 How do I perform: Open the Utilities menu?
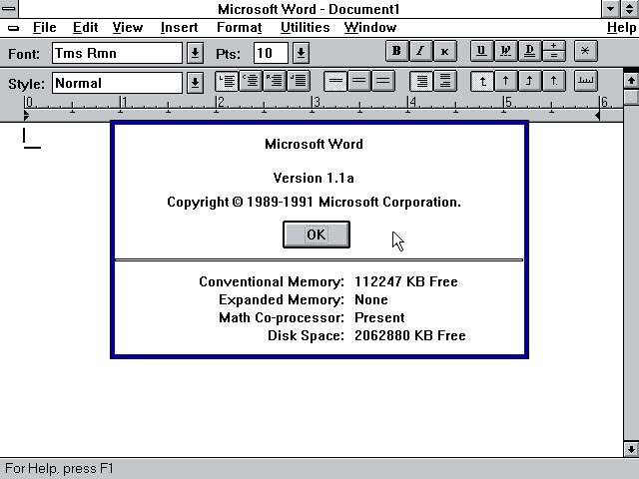tap(305, 28)
